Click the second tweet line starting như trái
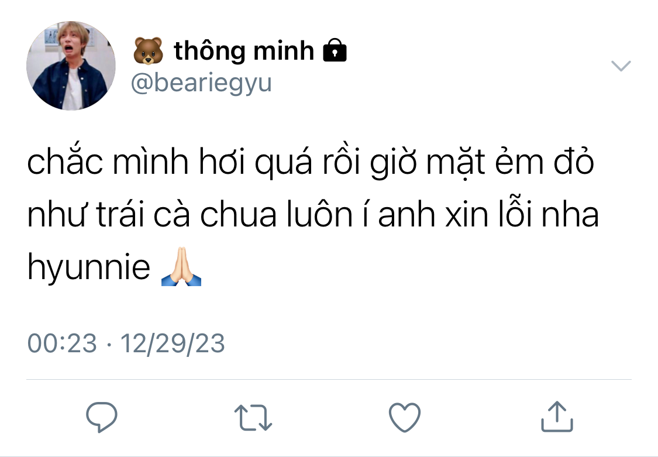 point(313,214)
